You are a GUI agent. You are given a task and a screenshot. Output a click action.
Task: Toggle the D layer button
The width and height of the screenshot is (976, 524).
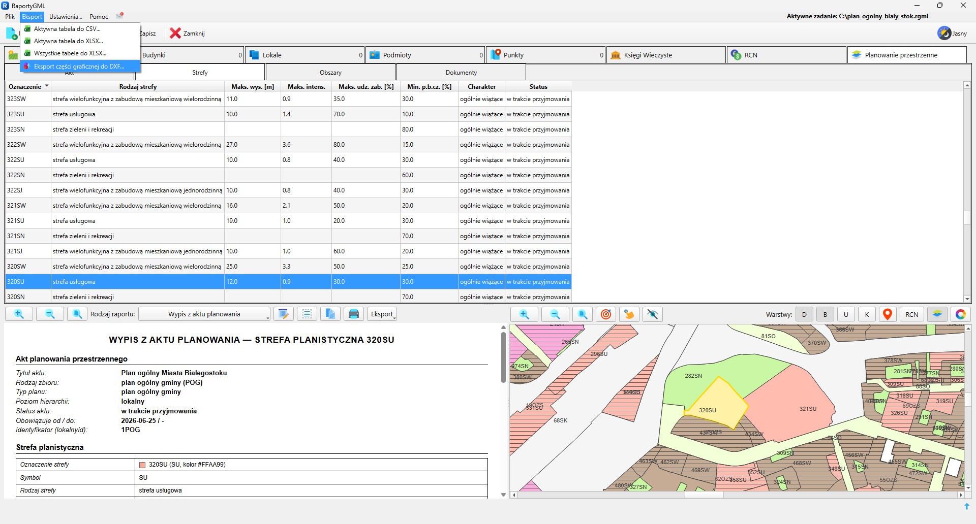(804, 314)
